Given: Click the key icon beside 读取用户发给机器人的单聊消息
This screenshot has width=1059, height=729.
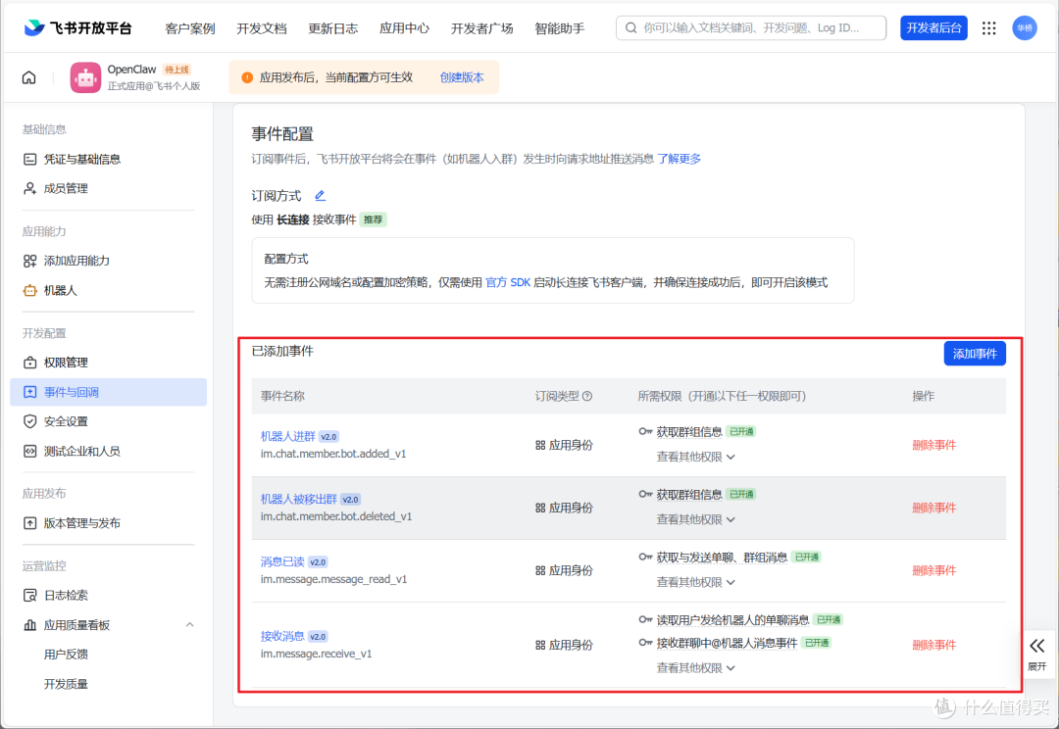Looking at the screenshot, I should pyautogui.click(x=645, y=619).
